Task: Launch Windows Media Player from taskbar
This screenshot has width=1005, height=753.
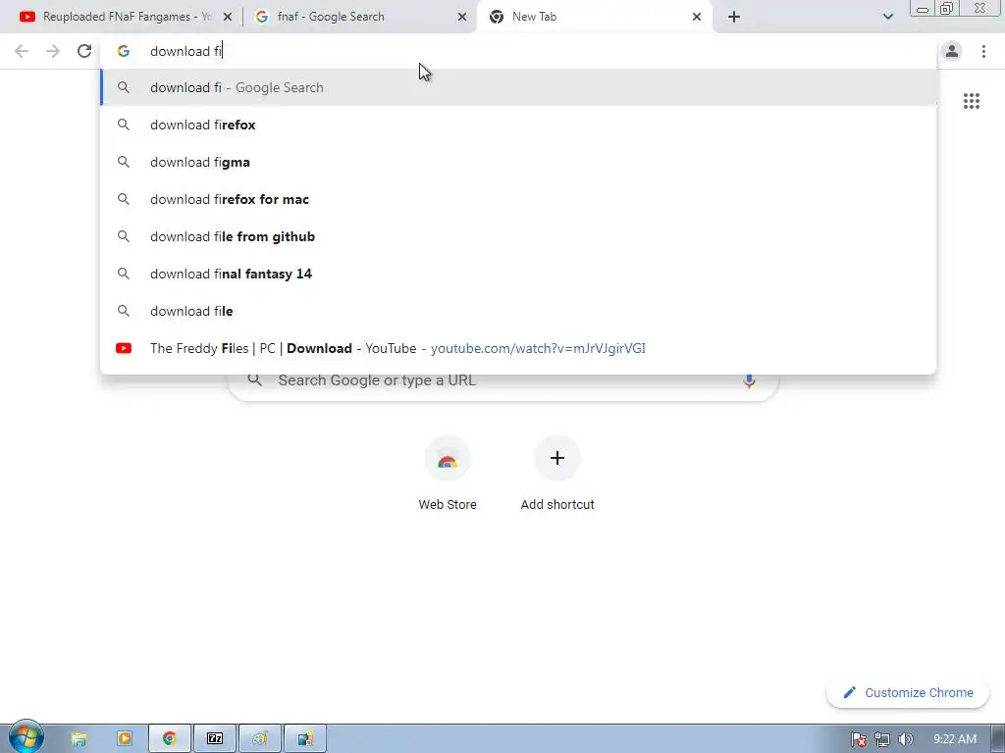Action: coord(125,739)
